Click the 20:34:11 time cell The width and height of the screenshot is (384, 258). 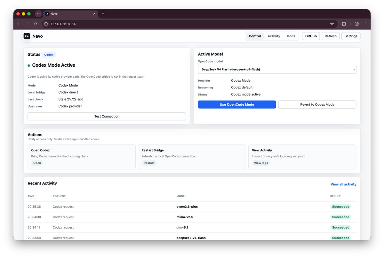tap(34, 227)
